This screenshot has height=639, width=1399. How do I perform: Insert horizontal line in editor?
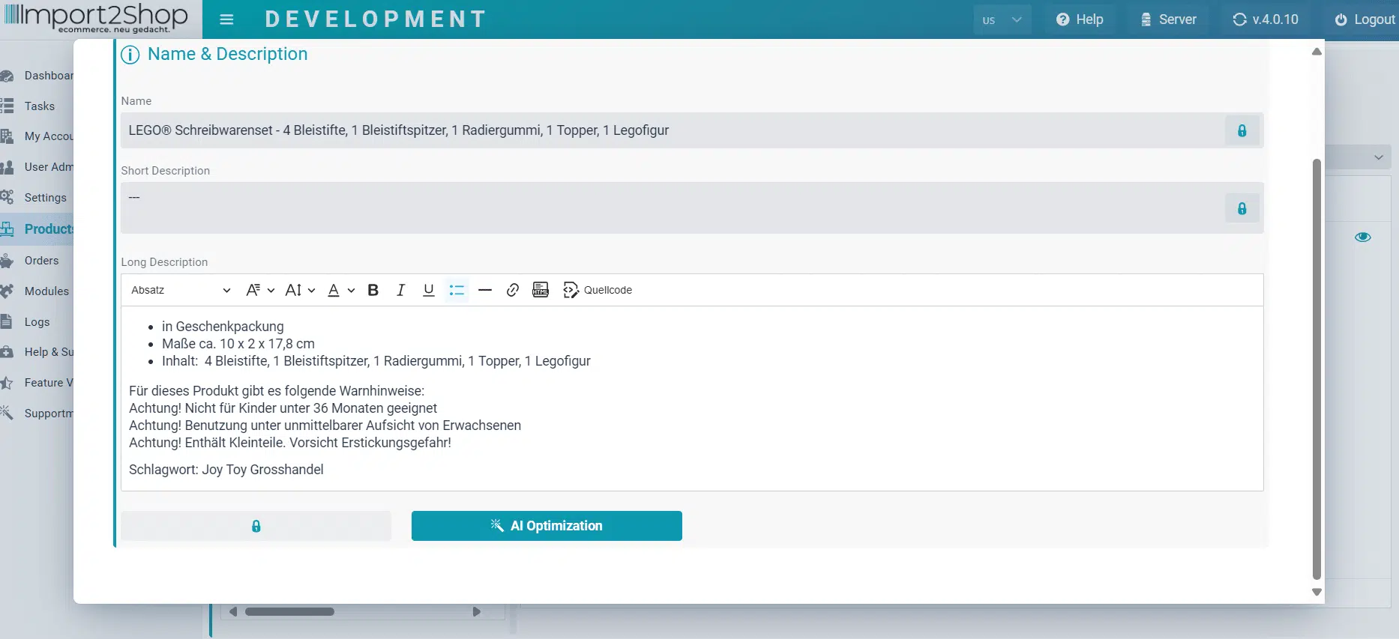(x=485, y=290)
